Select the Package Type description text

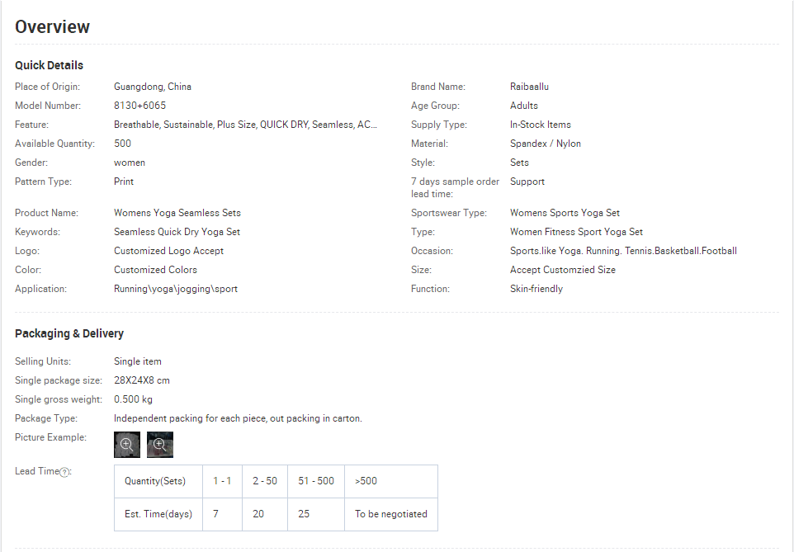click(238, 418)
